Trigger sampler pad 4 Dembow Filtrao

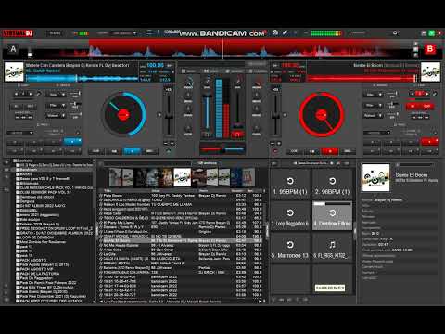[x=332, y=216]
